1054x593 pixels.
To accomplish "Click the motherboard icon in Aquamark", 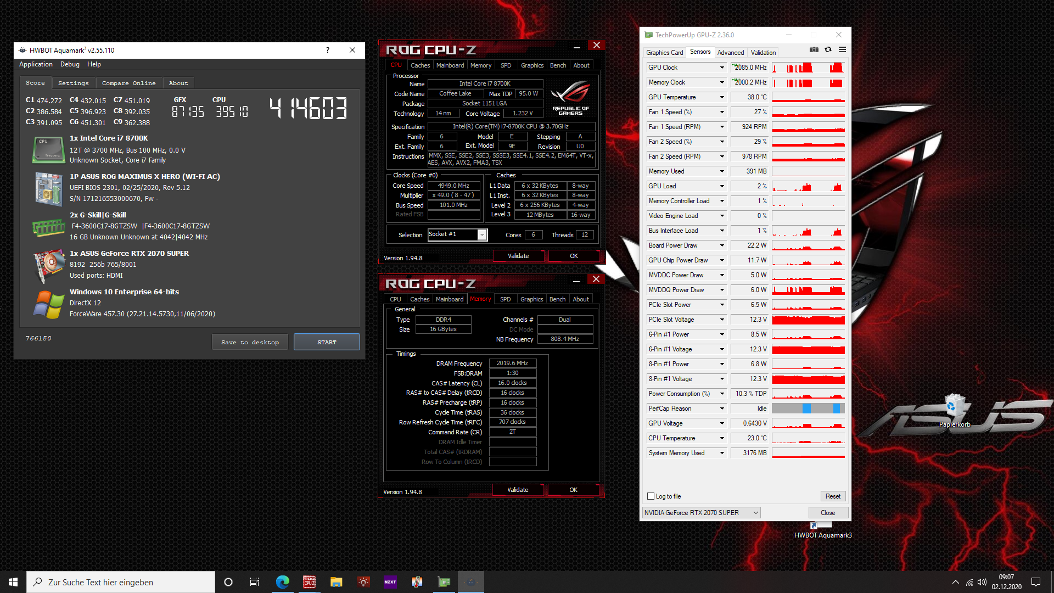I will point(48,189).
